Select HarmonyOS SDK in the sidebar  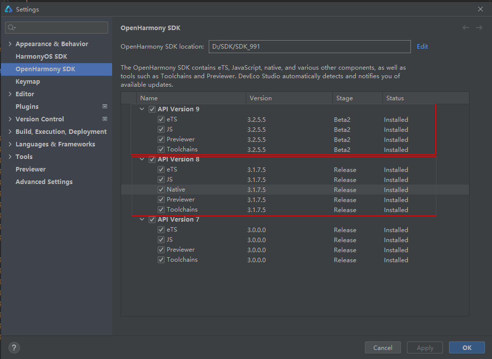[41, 57]
